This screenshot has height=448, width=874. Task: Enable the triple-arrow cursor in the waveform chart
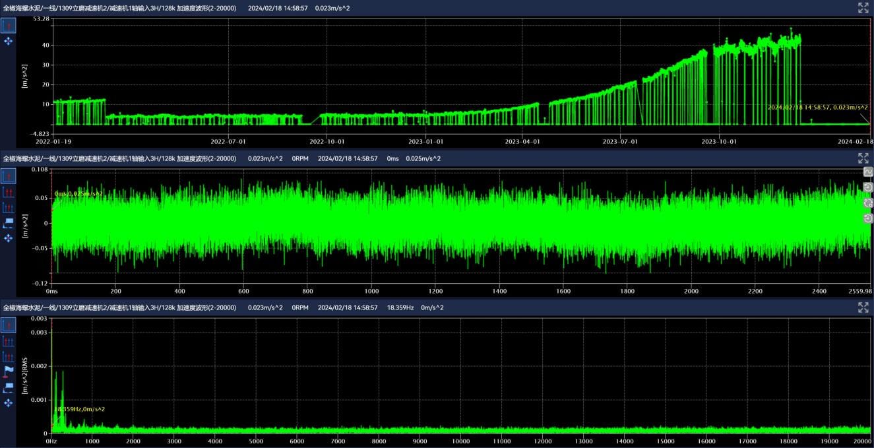[9, 207]
